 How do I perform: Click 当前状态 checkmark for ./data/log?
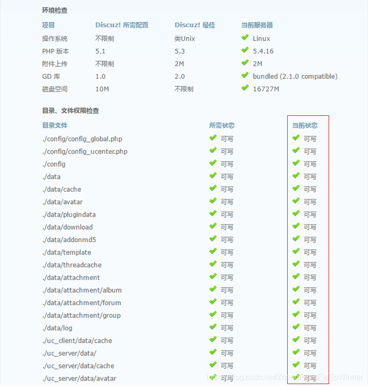(296, 327)
